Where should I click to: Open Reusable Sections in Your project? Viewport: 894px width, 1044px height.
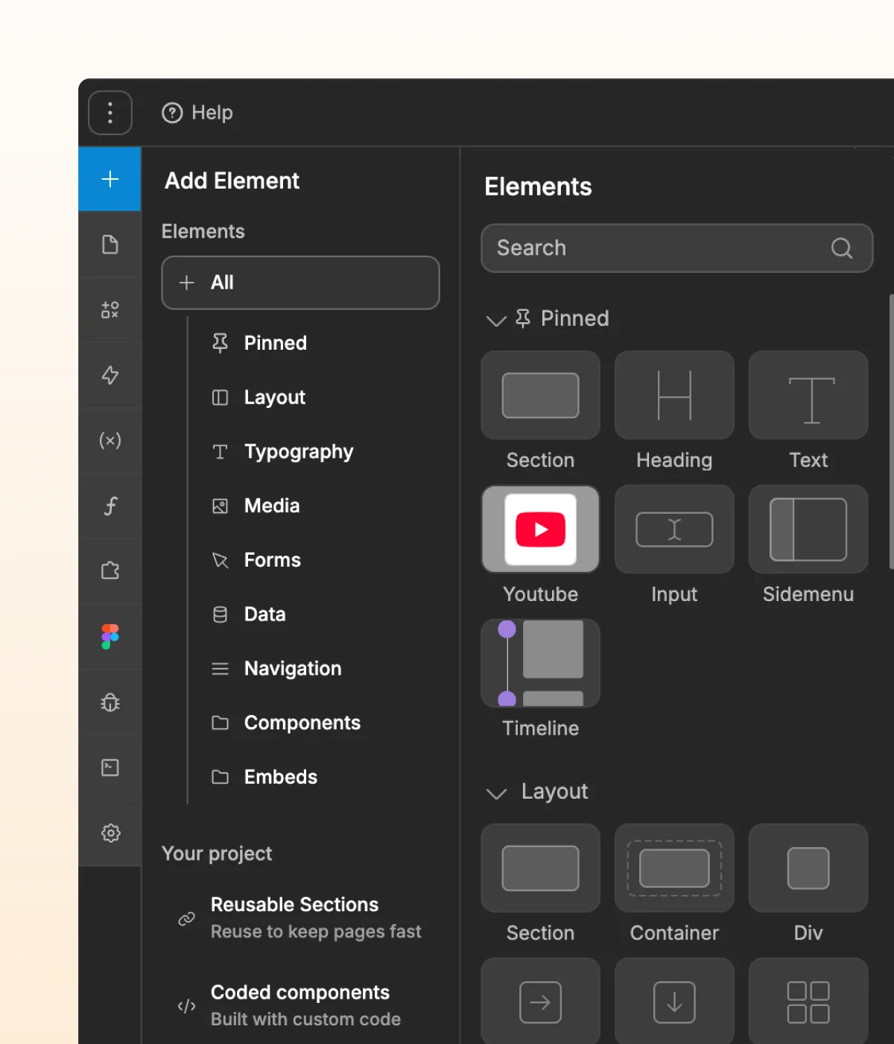click(x=299, y=918)
